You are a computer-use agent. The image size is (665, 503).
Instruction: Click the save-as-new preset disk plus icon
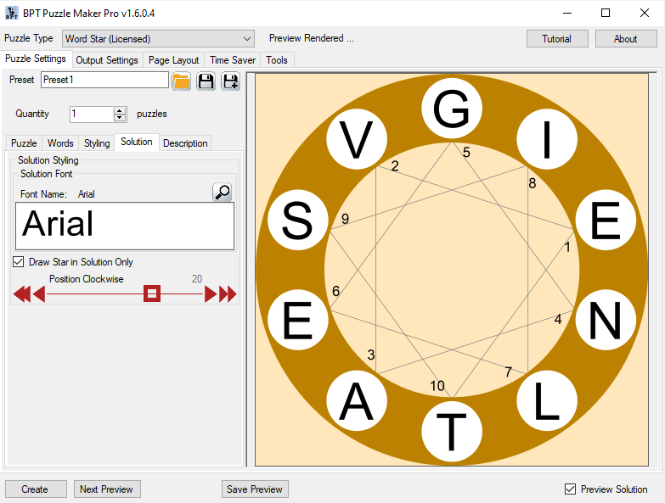[231, 81]
